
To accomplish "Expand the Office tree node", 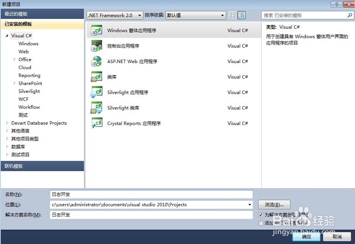I will (14, 59).
